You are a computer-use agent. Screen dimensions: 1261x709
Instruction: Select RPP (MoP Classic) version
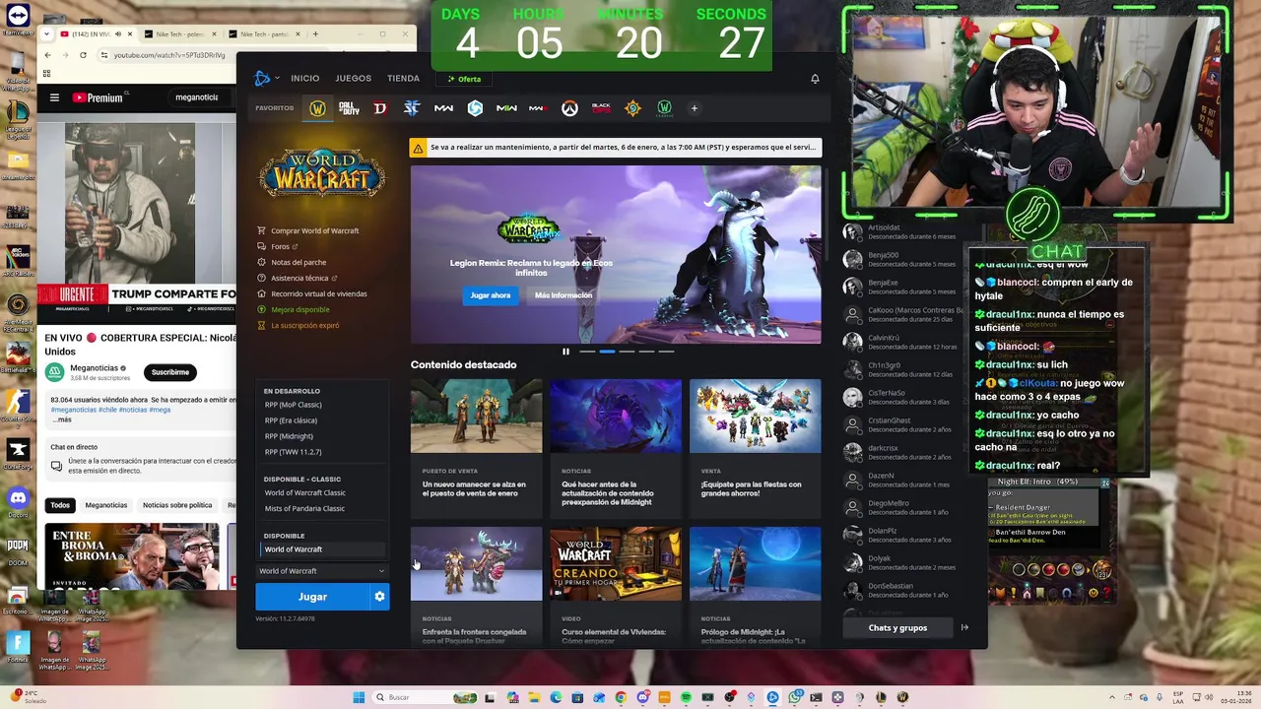click(x=294, y=405)
